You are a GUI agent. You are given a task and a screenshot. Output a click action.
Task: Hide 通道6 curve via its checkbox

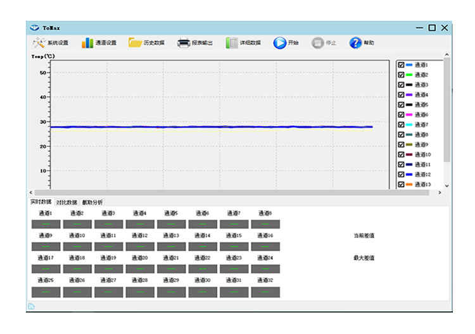401,114
